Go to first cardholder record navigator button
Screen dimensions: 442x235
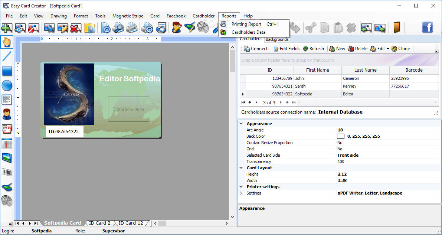point(243,102)
